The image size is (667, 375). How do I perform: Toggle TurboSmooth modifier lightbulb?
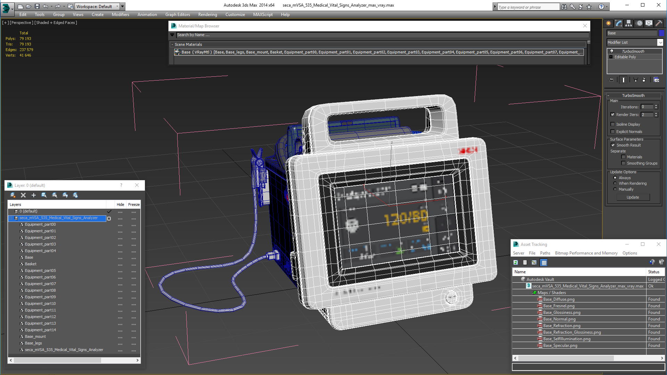[612, 51]
